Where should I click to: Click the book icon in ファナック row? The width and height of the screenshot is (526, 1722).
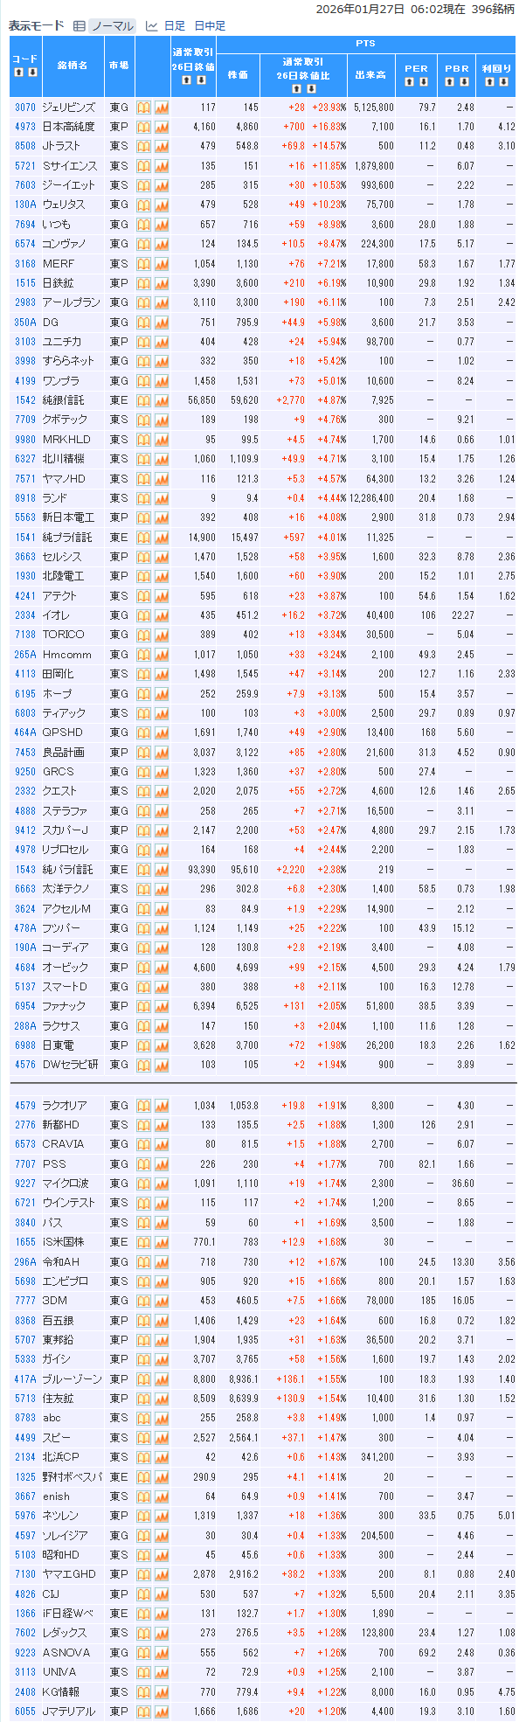(x=144, y=1007)
